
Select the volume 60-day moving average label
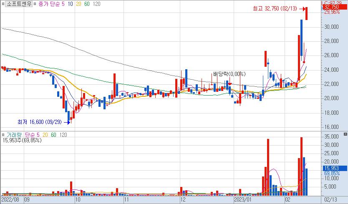click(x=53, y=135)
